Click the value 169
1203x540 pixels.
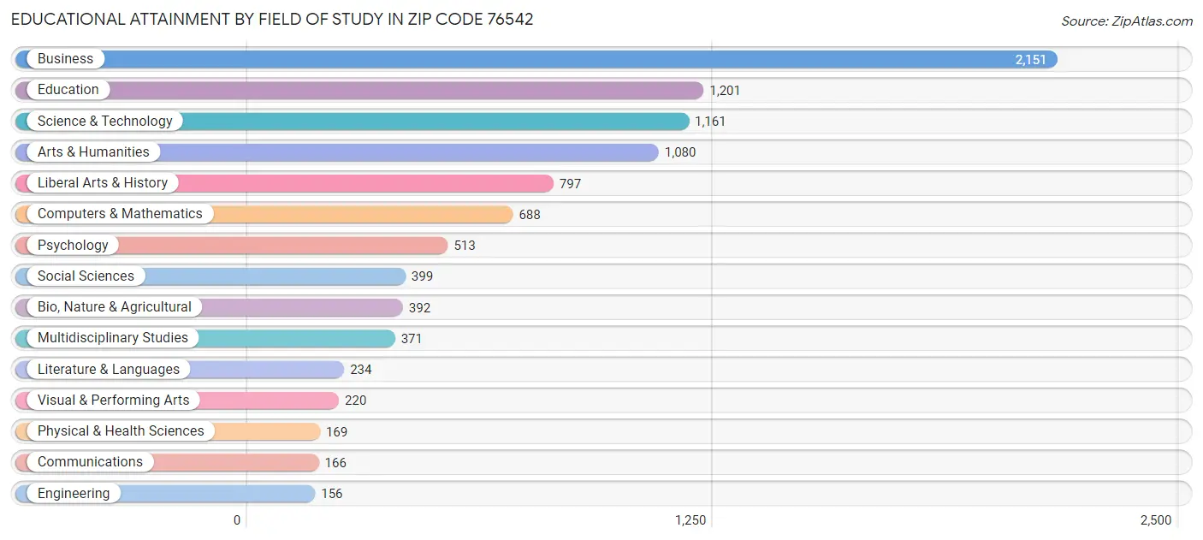pyautogui.click(x=336, y=431)
